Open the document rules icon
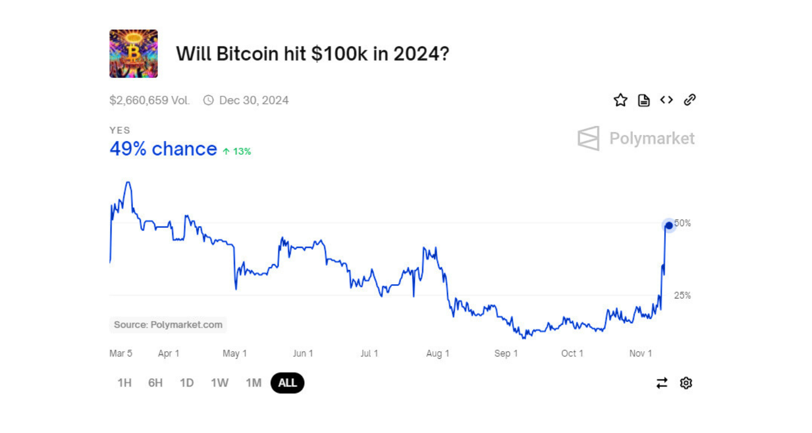This screenshot has width=812, height=433. click(644, 100)
